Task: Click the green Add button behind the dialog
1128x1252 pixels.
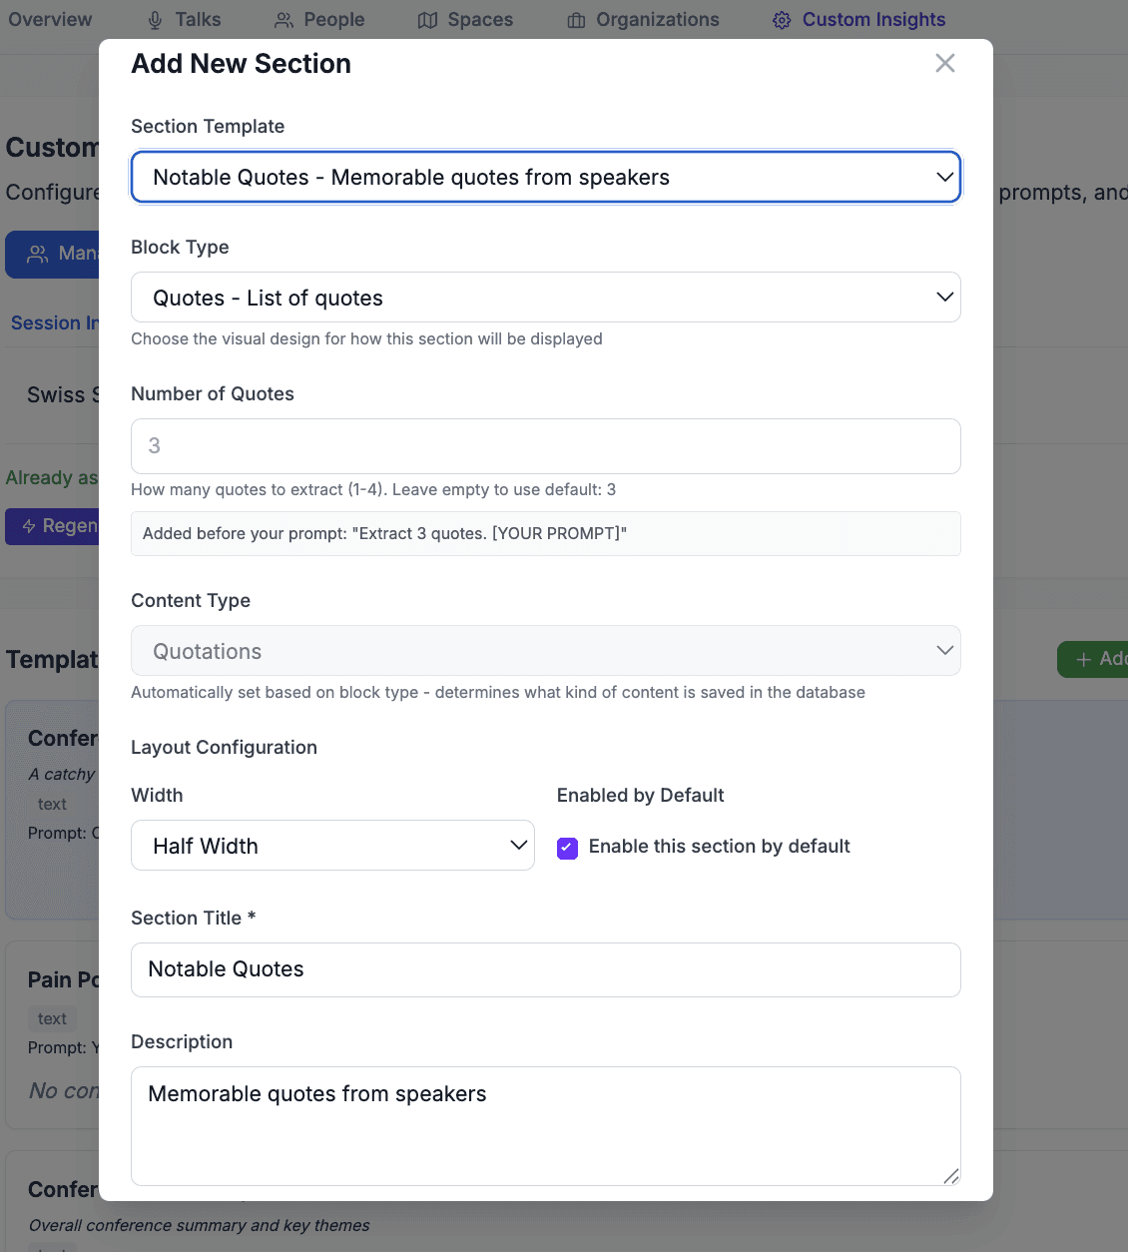Action: coord(1093,659)
